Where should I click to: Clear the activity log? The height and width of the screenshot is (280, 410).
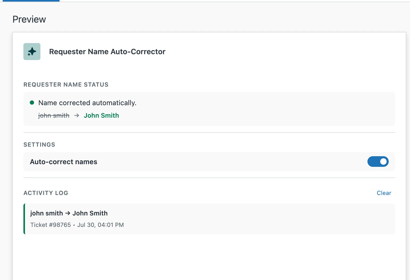click(384, 193)
